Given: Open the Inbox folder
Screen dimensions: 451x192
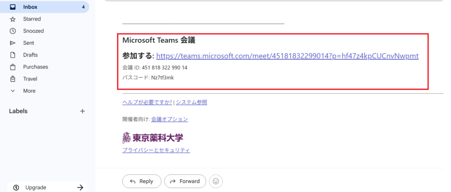Looking at the screenshot, I should [x=30, y=7].
